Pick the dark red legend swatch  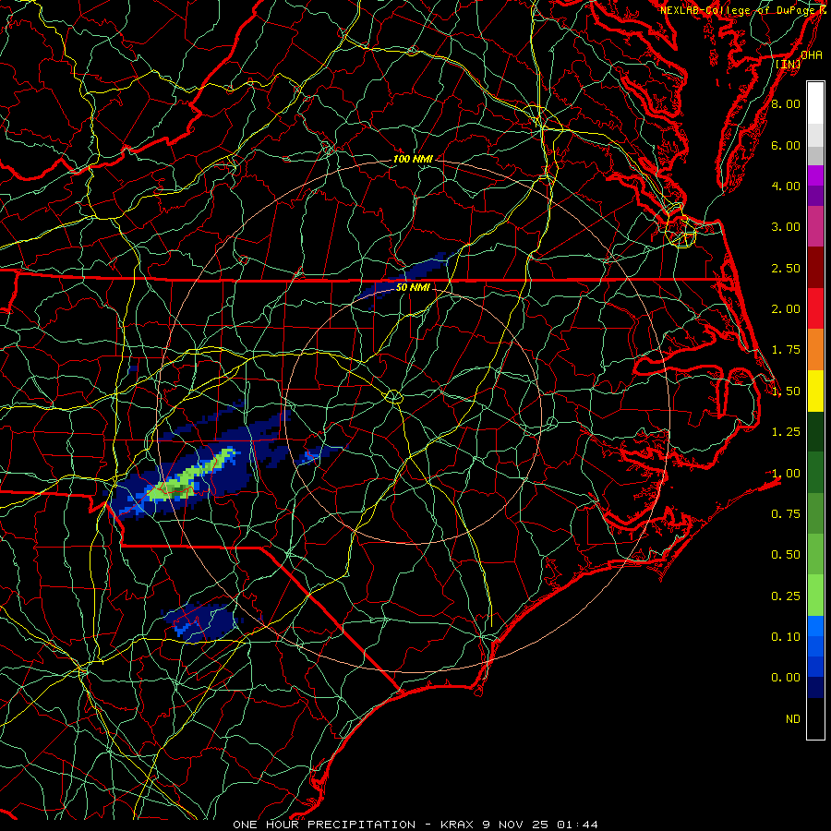coord(815,268)
